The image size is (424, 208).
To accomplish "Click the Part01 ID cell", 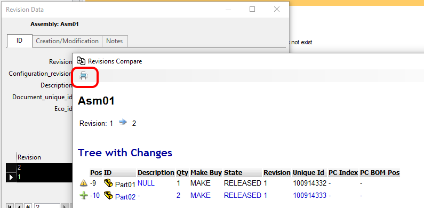I will pyautogui.click(x=125, y=185).
